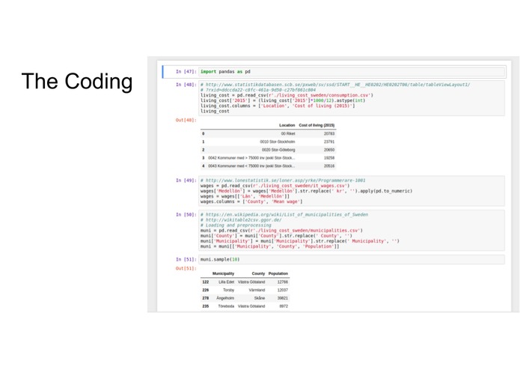Click the '# Loading and preprocessing' comment

pos(236,225)
